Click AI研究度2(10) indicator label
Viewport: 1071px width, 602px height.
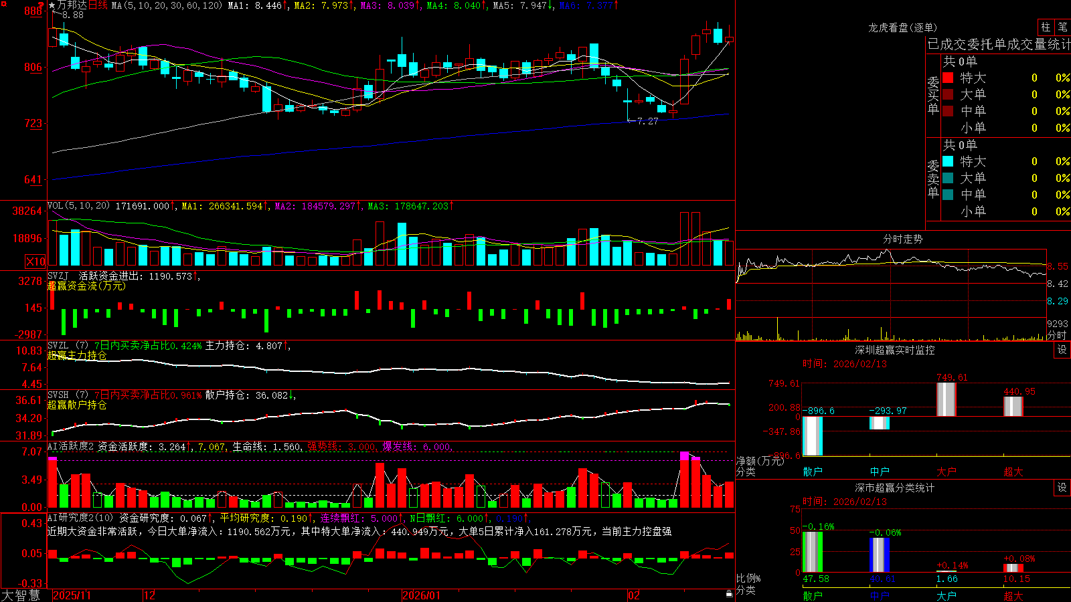80,518
